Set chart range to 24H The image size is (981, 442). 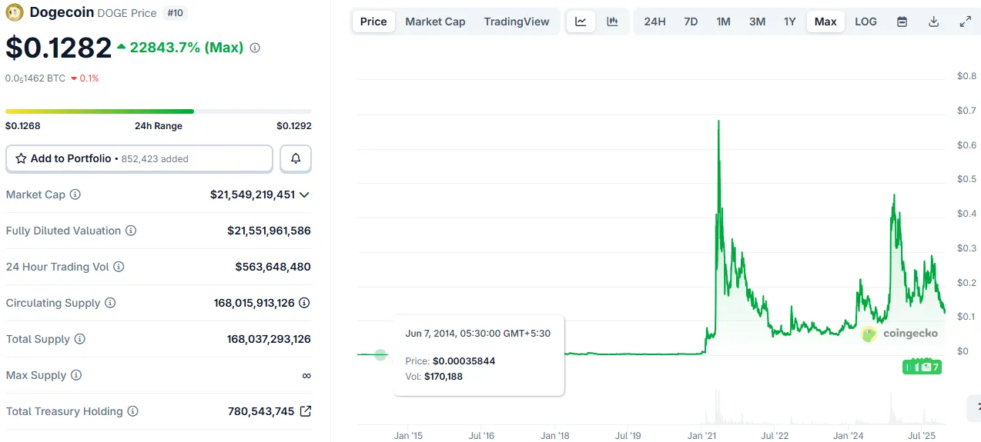655,22
